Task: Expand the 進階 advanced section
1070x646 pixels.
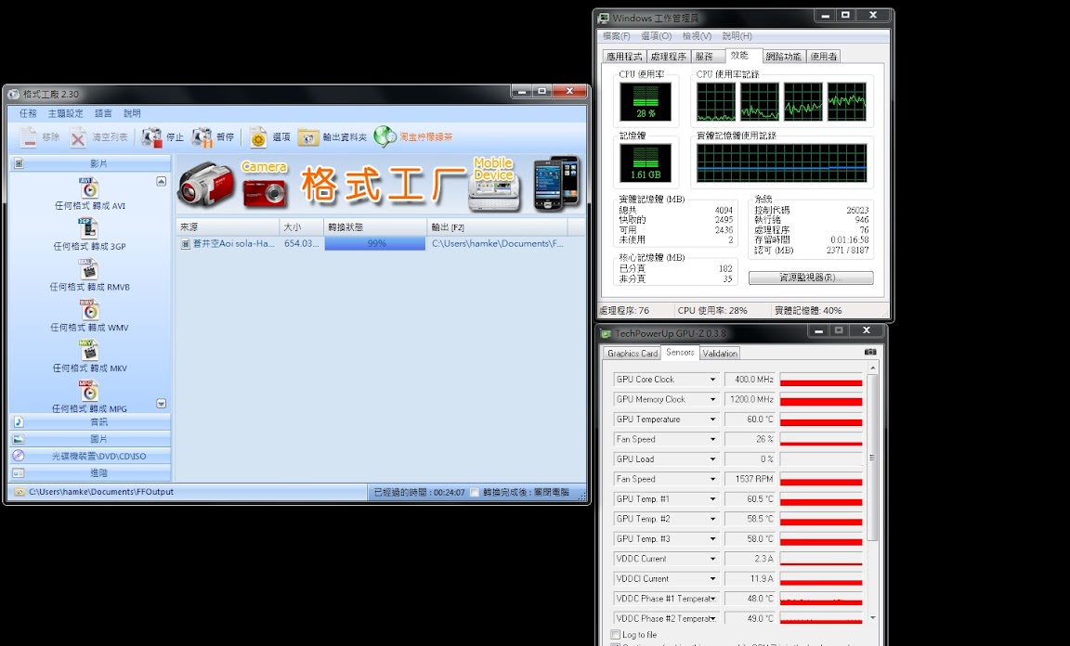Action: point(89,472)
